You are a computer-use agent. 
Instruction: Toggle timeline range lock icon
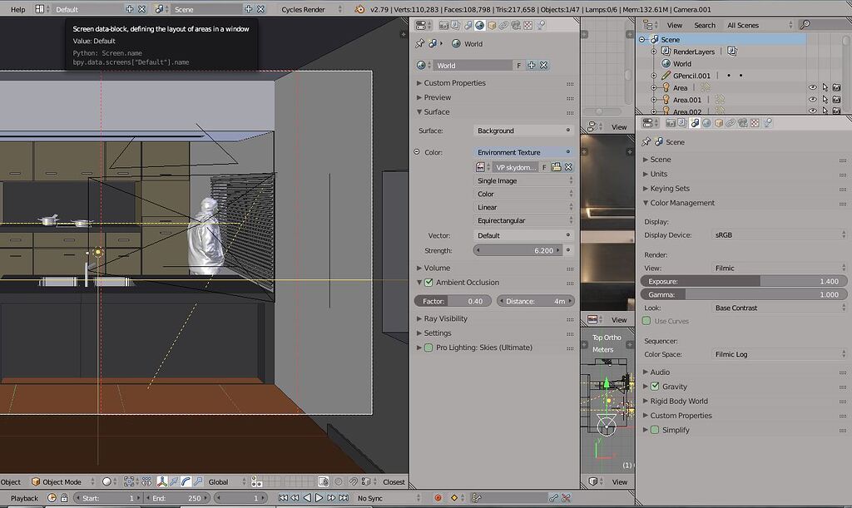pos(64,498)
